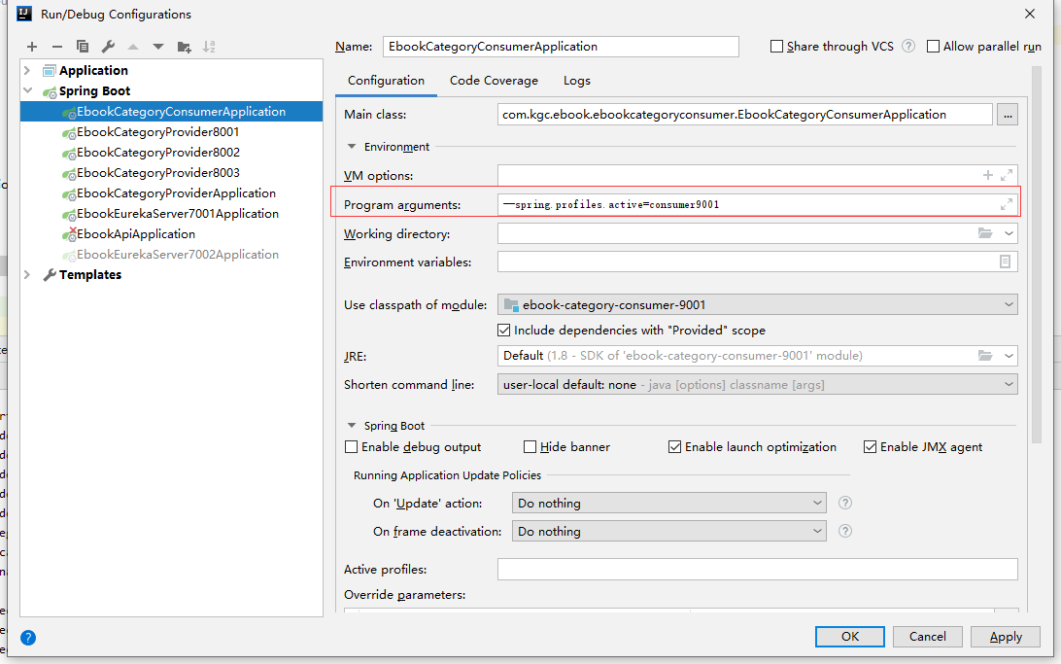Image resolution: width=1061 pixels, height=664 pixels.
Task: Open edit templates wrench icon in toolbar
Action: pos(108,47)
